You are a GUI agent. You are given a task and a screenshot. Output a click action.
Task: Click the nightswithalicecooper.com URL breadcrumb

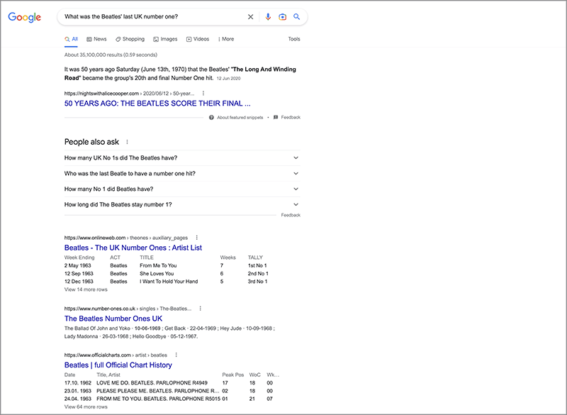[x=129, y=94]
